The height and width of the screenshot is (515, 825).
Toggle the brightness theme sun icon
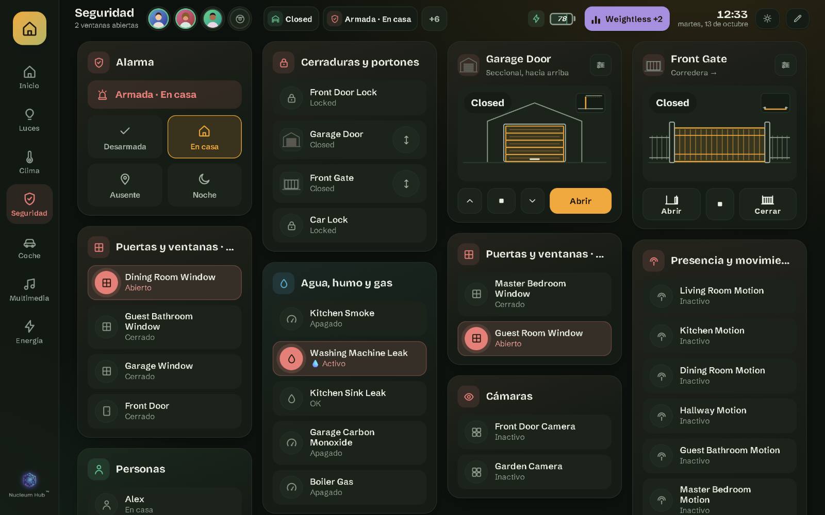click(x=767, y=19)
